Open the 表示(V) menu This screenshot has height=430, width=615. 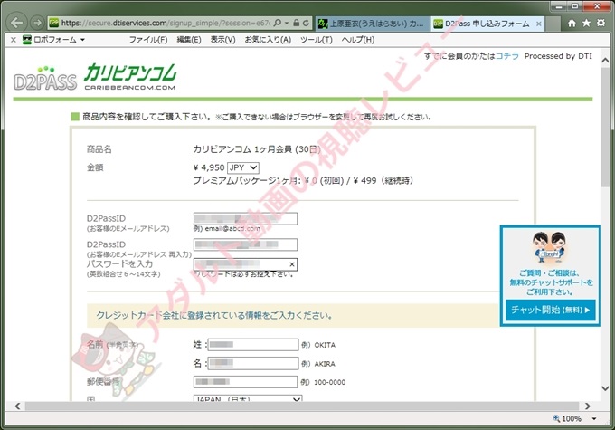point(222,40)
